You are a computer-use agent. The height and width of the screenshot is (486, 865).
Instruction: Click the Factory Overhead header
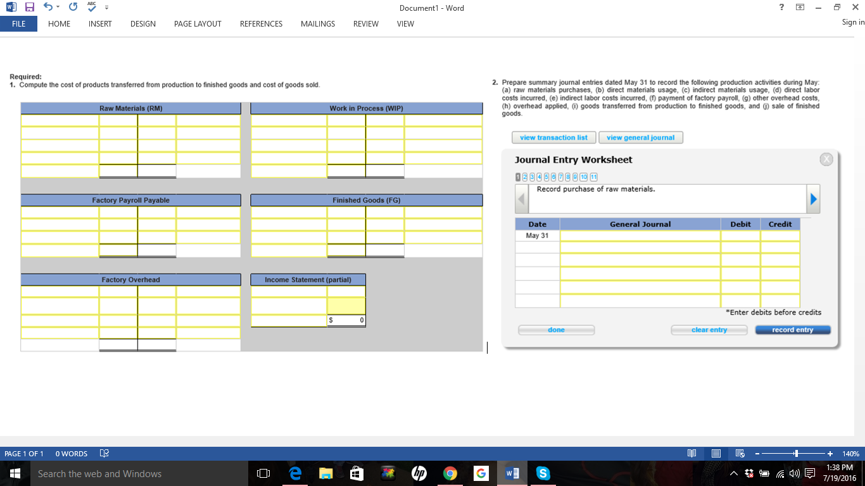click(130, 280)
